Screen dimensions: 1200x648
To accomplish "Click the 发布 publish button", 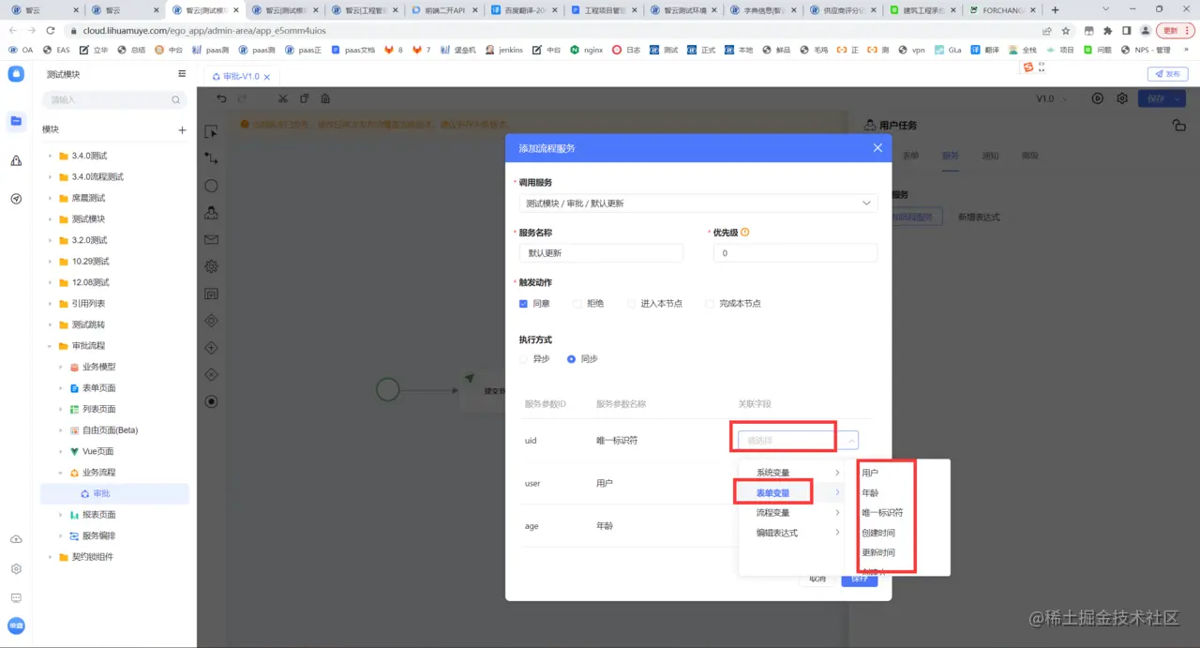I will [1168, 74].
